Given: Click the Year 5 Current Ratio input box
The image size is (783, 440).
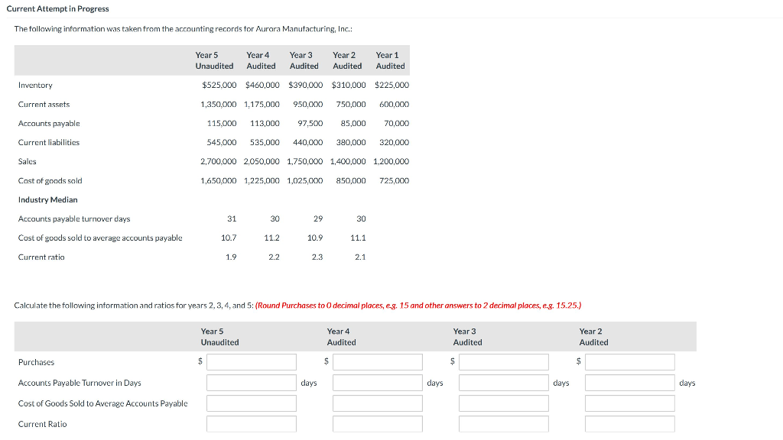Looking at the screenshot, I should 251,424.
